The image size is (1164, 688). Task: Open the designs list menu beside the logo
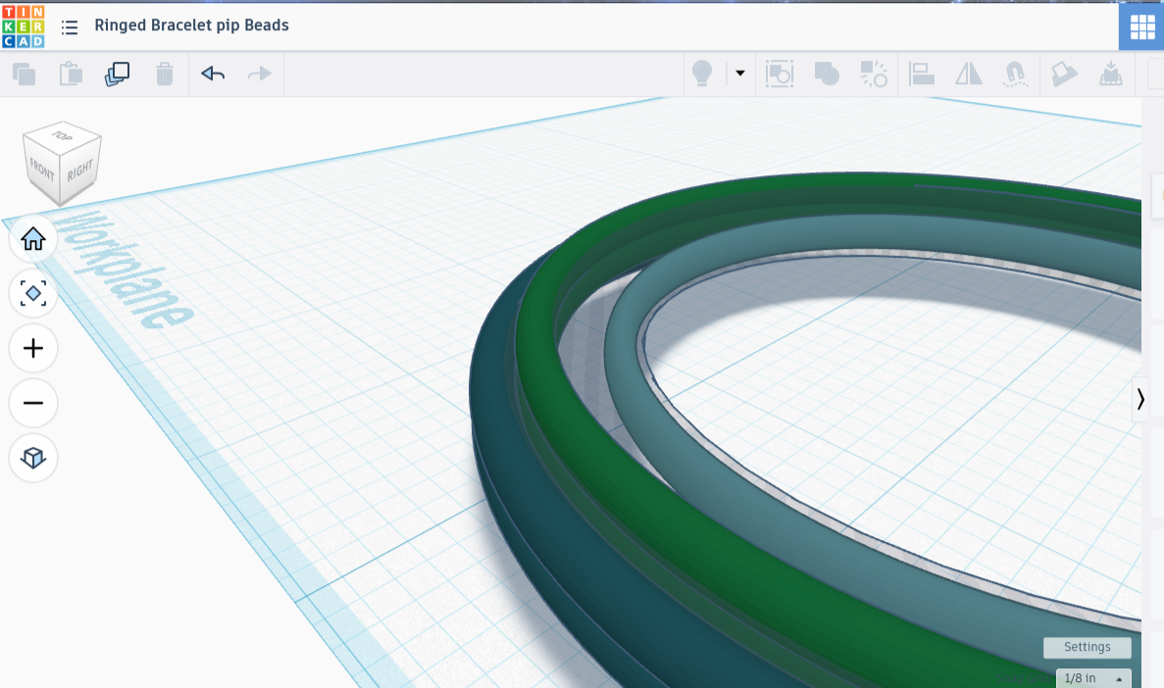(69, 26)
